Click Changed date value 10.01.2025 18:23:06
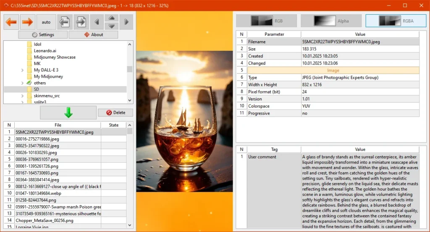 tap(320, 63)
